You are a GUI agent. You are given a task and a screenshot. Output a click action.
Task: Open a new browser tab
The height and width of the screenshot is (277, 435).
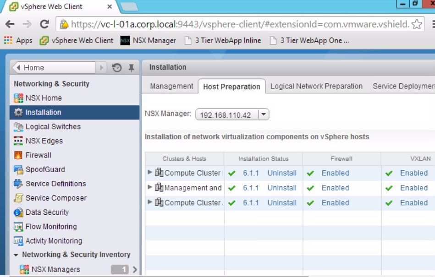coord(129,7)
